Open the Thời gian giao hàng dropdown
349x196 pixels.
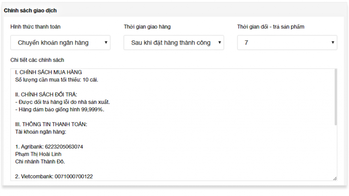point(174,43)
